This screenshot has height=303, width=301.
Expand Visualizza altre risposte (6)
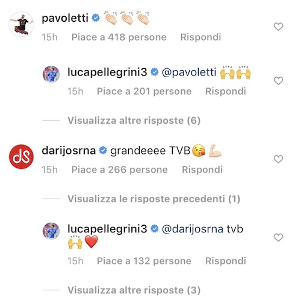pyautogui.click(x=134, y=121)
